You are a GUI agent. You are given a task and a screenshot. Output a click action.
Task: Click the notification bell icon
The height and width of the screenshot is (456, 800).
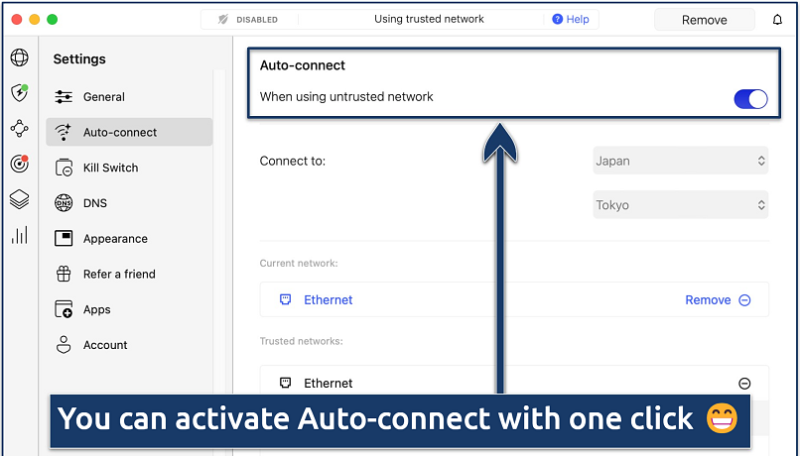click(x=777, y=20)
